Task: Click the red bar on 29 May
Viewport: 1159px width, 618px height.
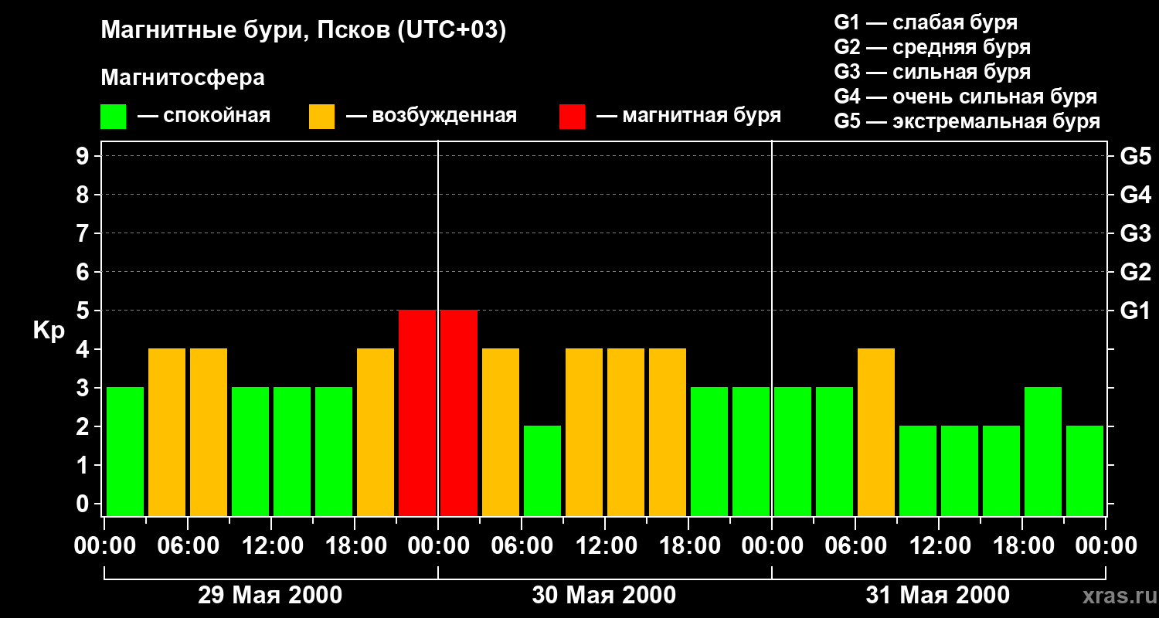Action: coord(417,413)
